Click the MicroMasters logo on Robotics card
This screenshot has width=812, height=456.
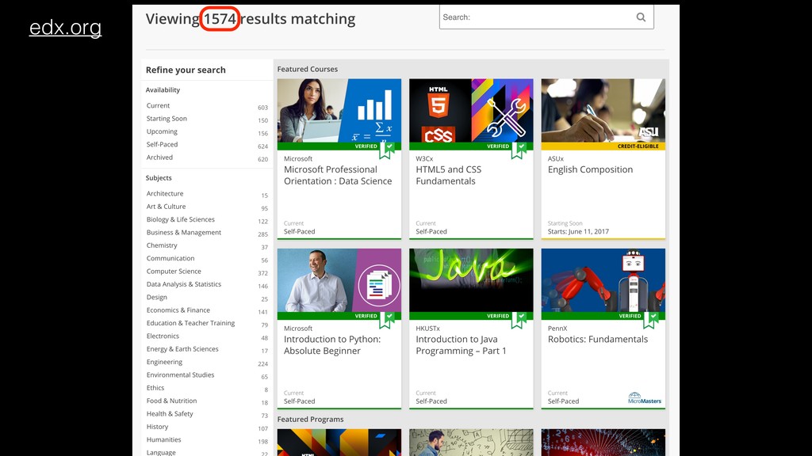(x=644, y=398)
